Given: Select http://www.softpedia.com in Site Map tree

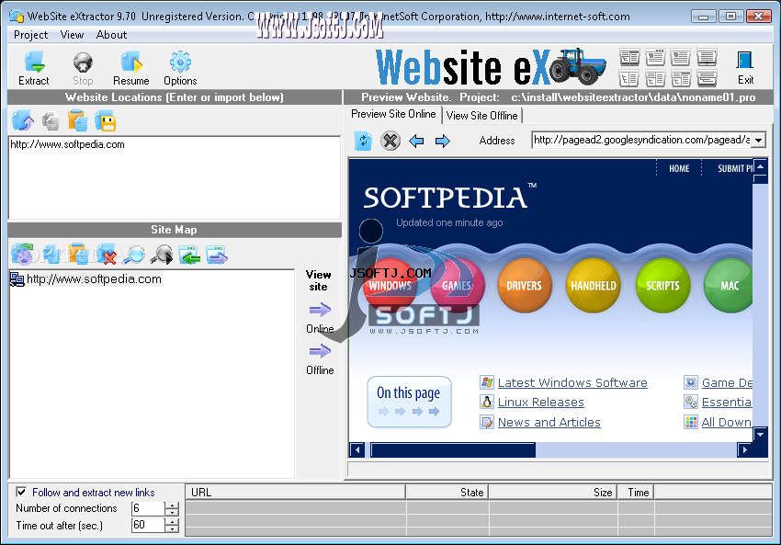Looking at the screenshot, I should pyautogui.click(x=94, y=279).
